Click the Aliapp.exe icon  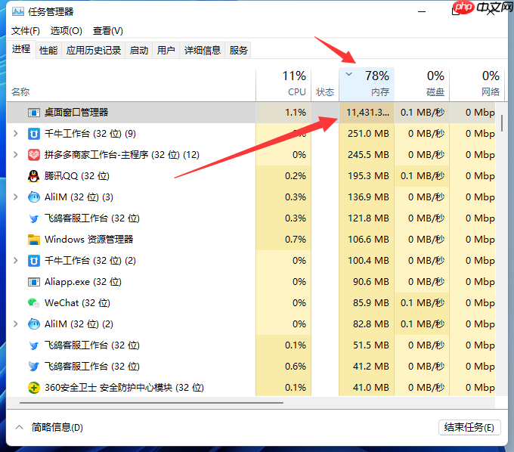34,282
